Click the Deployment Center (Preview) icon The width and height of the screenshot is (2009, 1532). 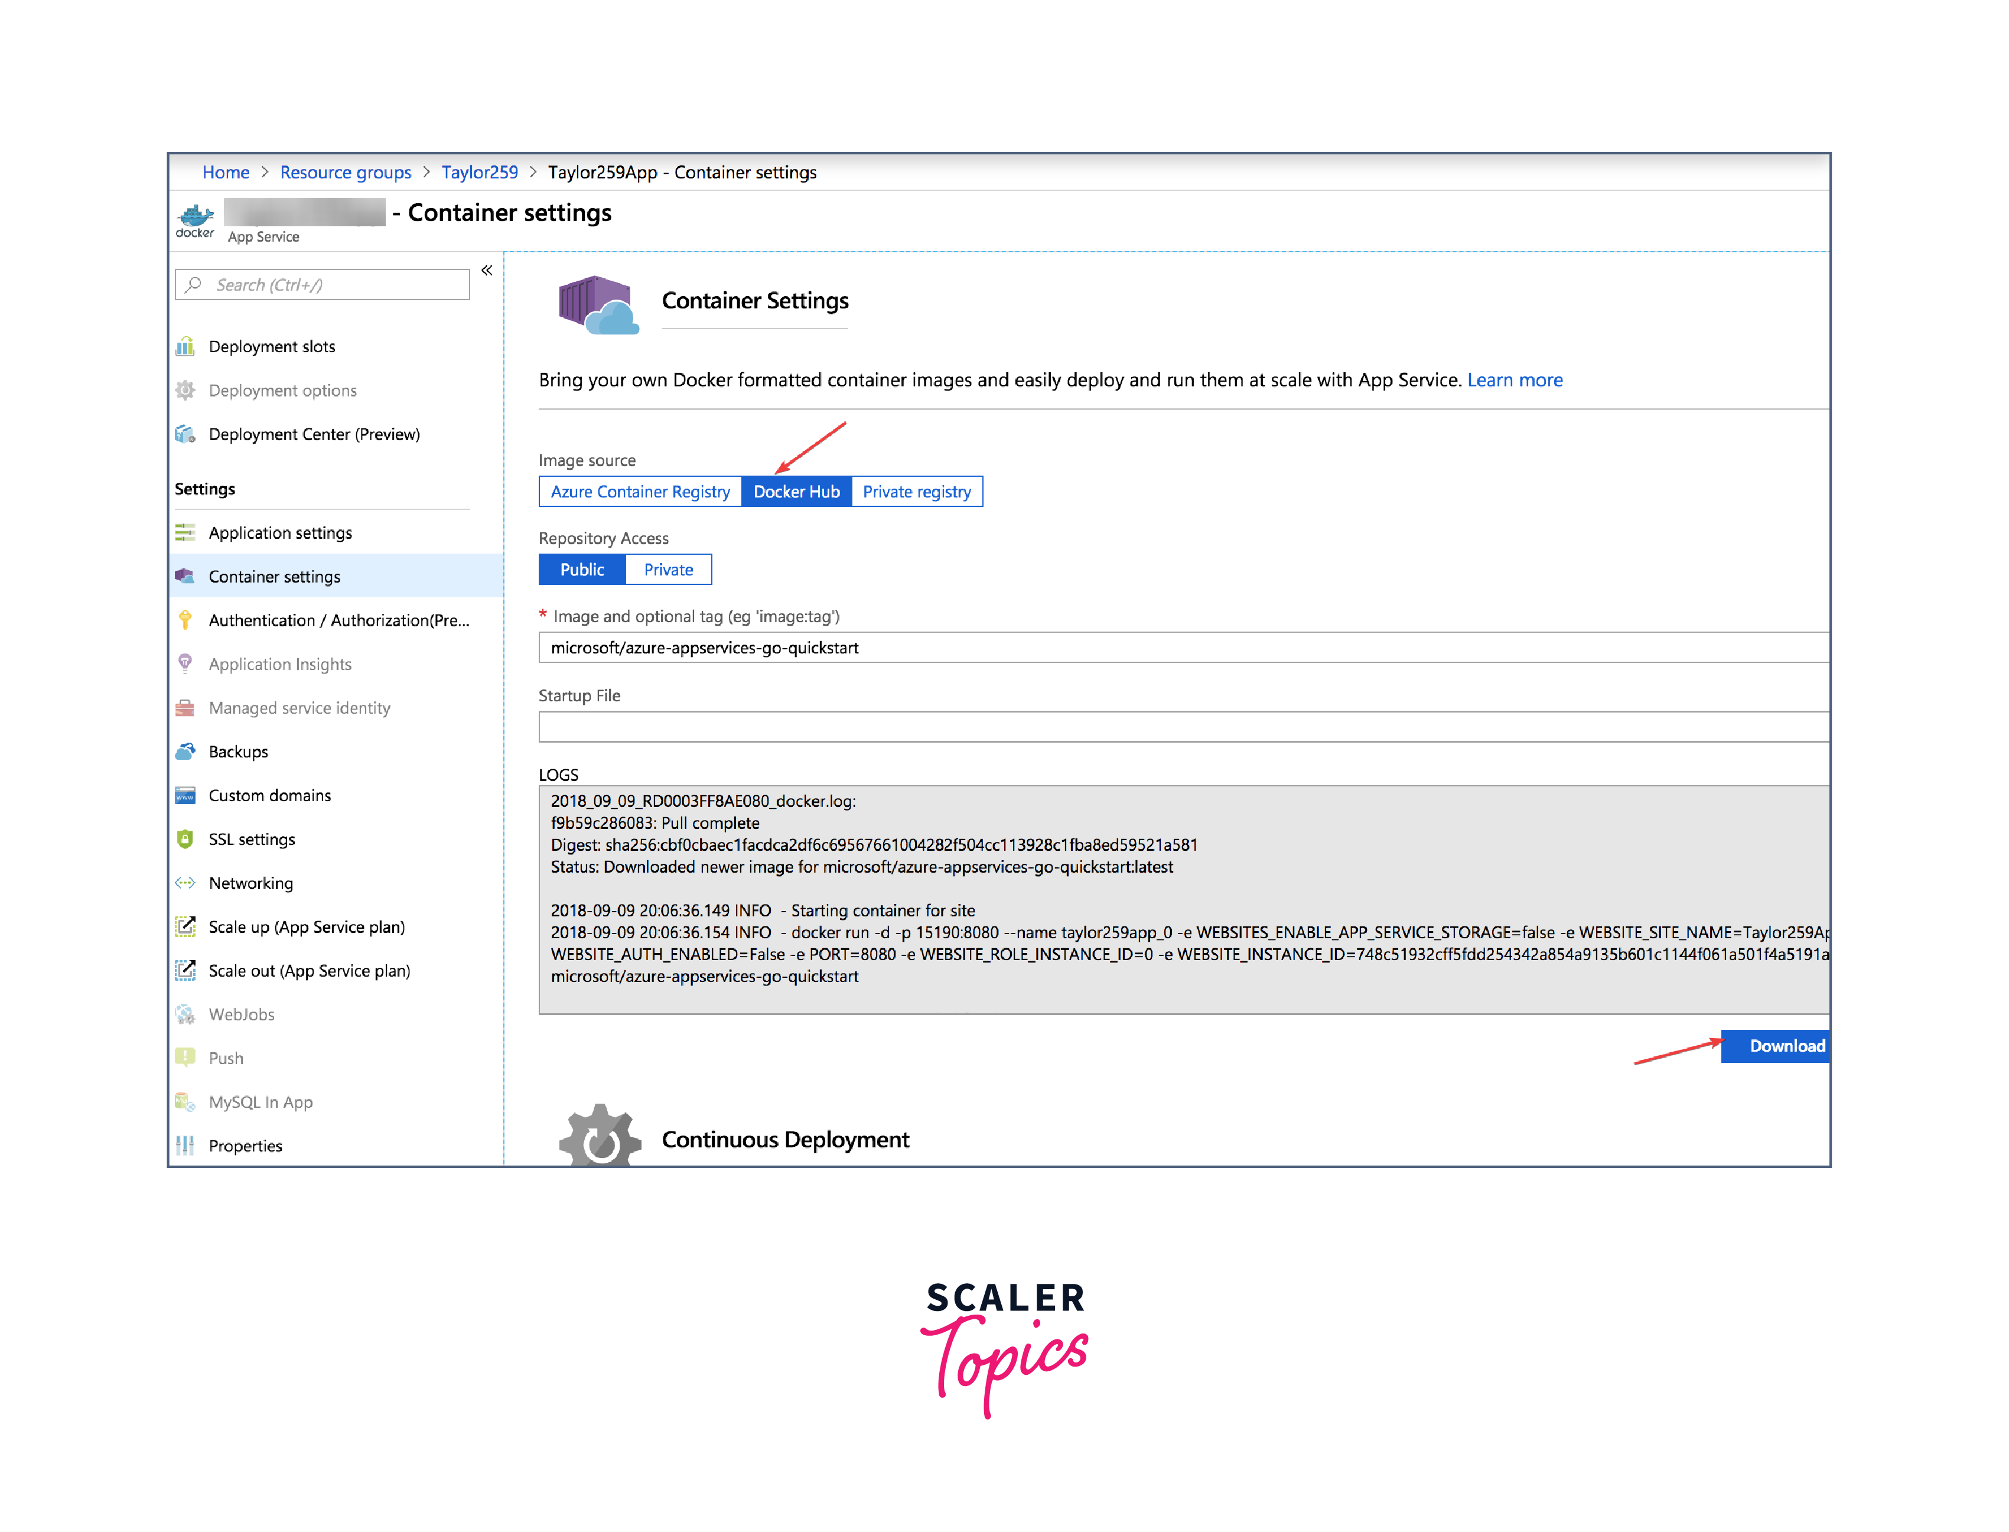click(185, 434)
